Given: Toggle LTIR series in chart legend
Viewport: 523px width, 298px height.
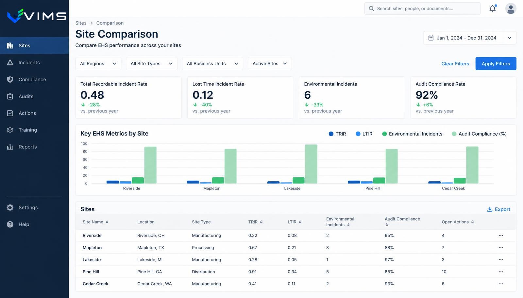Looking at the screenshot, I should 364,134.
